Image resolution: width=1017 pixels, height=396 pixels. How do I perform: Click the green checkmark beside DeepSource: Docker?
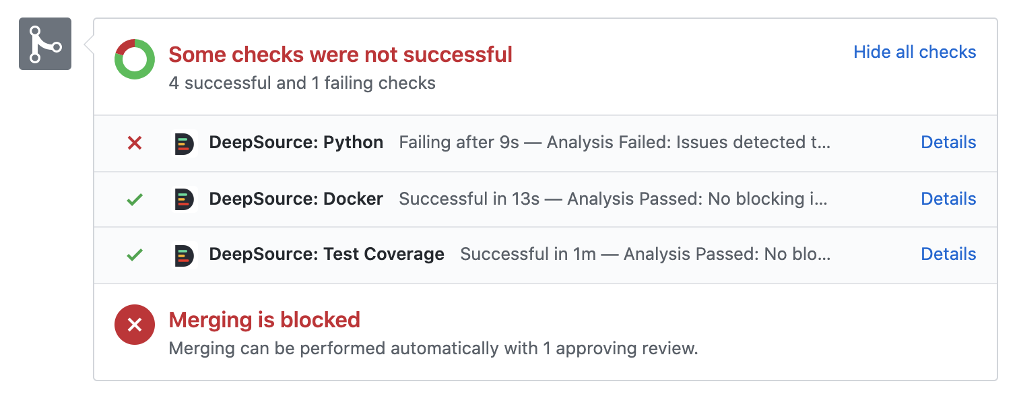coord(134,199)
